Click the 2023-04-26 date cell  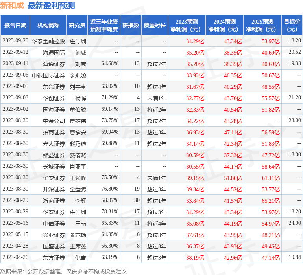point(15,257)
